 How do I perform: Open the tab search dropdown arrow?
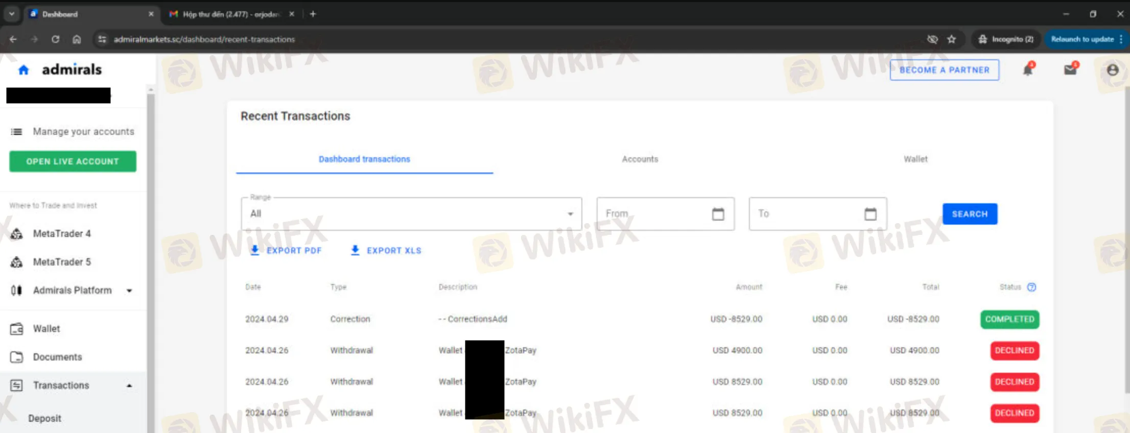[x=12, y=14]
